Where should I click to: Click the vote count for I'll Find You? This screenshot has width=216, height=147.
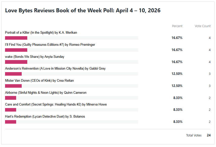coord(209,50)
